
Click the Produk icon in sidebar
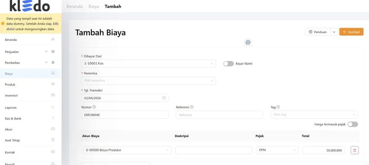tap(53, 84)
